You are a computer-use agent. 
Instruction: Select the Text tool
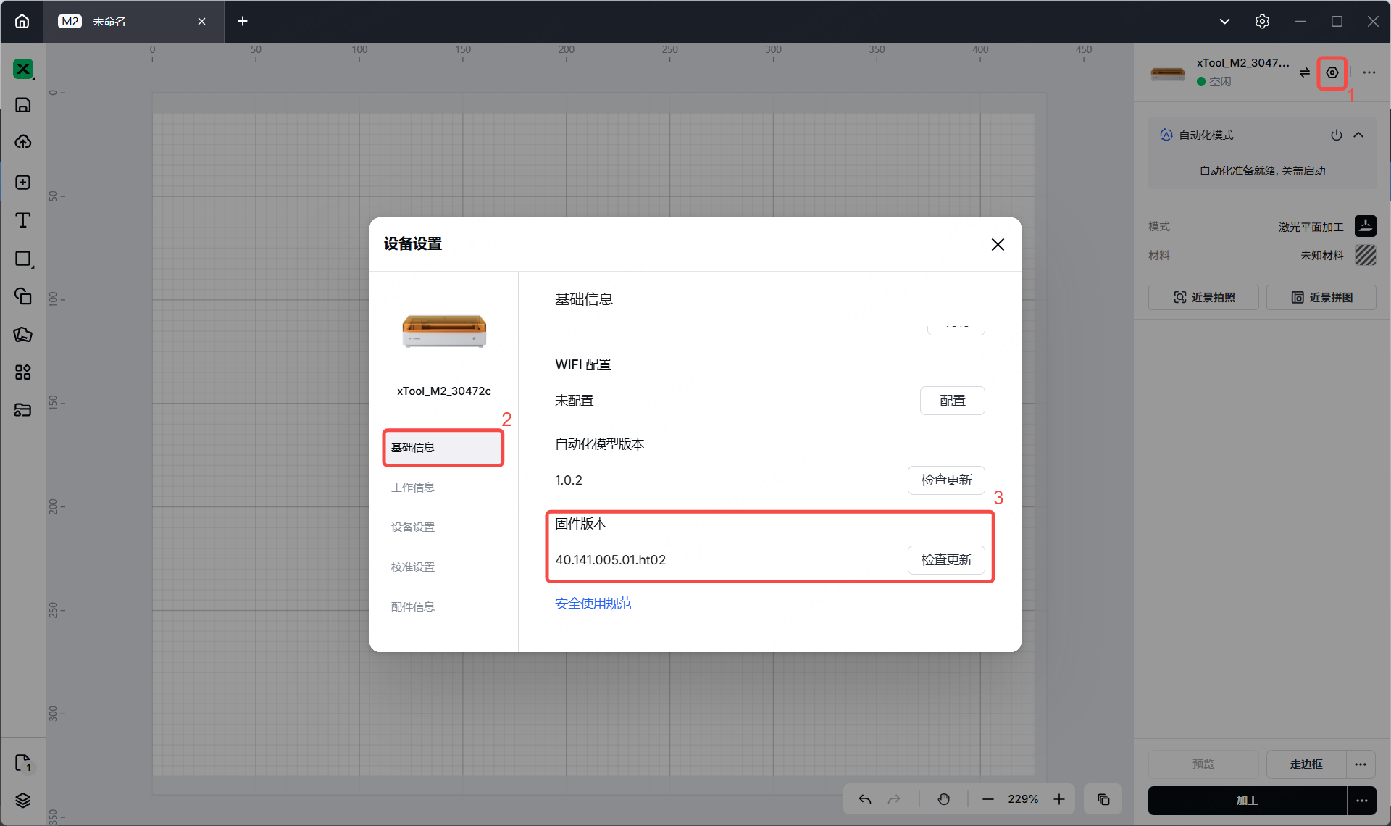point(23,220)
